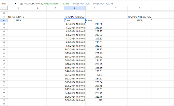The height and width of the screenshot is (106, 174).
Task: Open the Name box dropdown arrow
Action: tap(15, 4)
